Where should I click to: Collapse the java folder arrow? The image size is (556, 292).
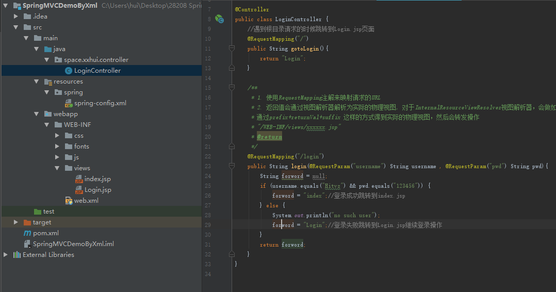point(37,49)
